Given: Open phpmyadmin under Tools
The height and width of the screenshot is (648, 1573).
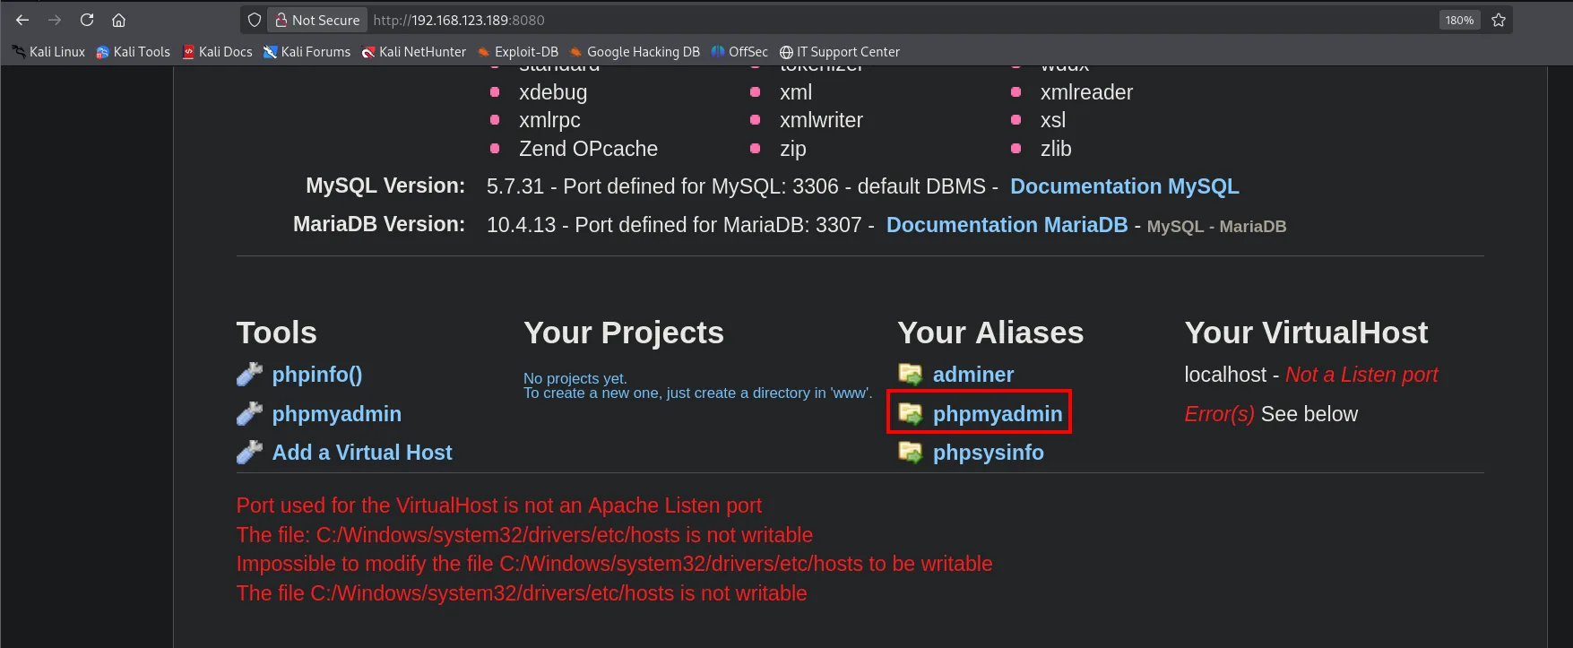Looking at the screenshot, I should click(337, 414).
